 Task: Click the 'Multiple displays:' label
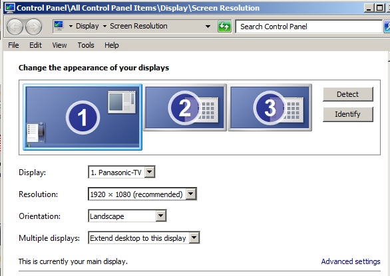tap(49, 238)
